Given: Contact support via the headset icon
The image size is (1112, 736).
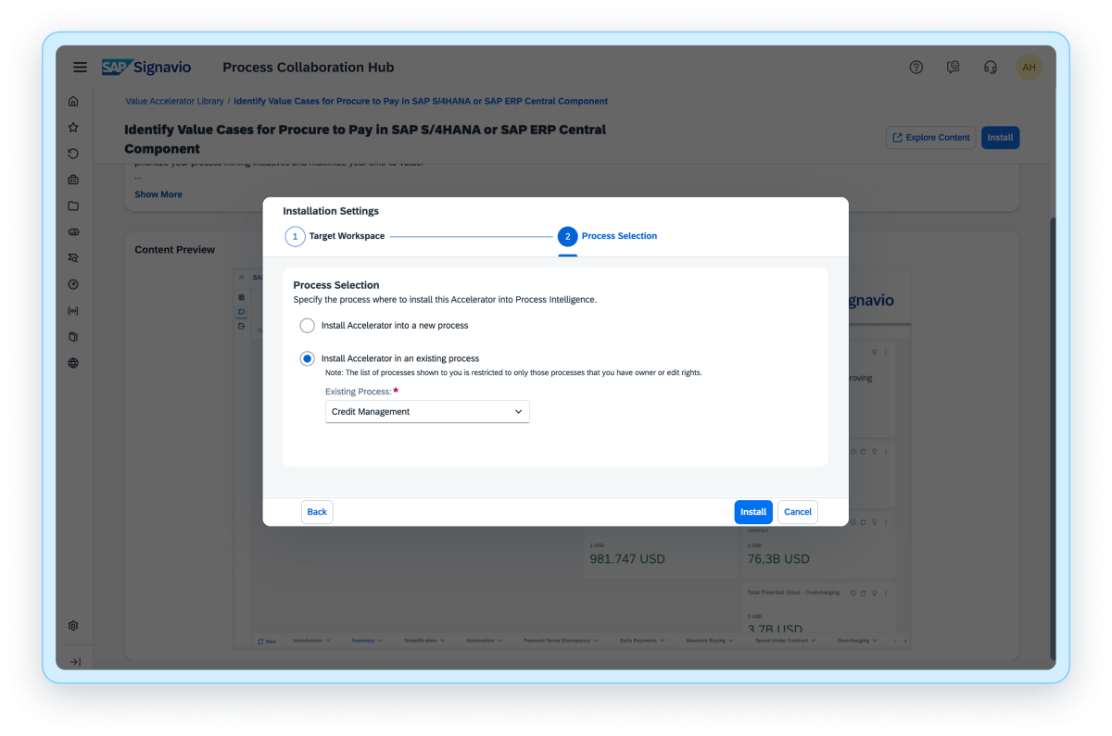Looking at the screenshot, I should point(991,67).
